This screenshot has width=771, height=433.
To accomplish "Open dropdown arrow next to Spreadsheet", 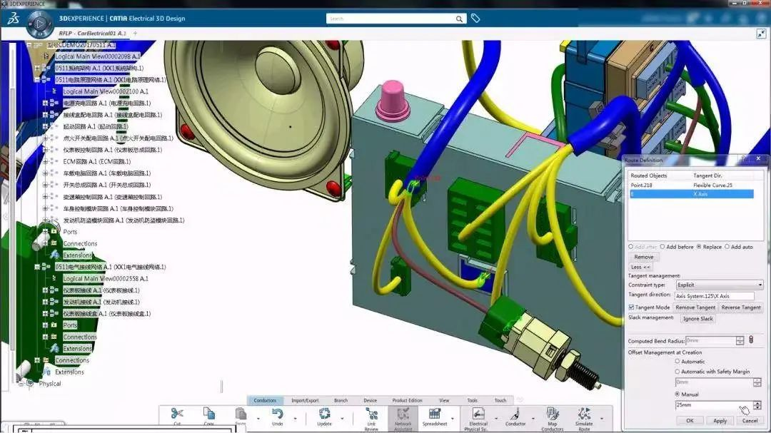I will click(452, 419).
